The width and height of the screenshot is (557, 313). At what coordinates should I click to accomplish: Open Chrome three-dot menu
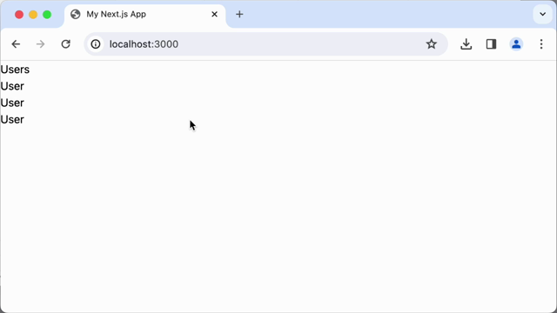coord(541,44)
